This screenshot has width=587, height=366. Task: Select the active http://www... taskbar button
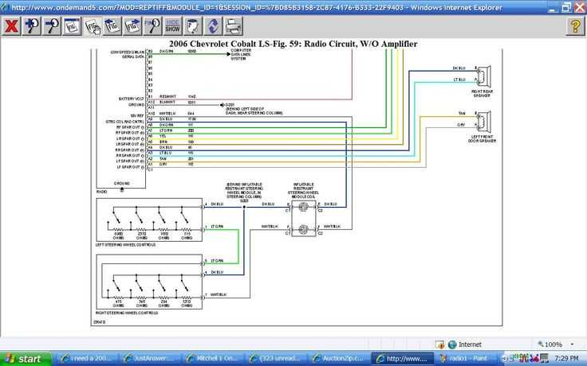403,359
